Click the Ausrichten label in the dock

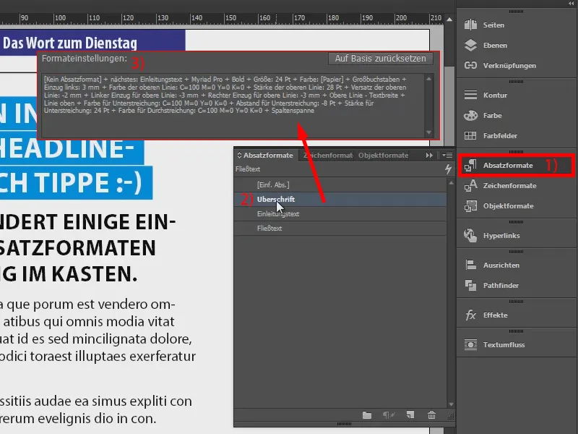[501, 265]
